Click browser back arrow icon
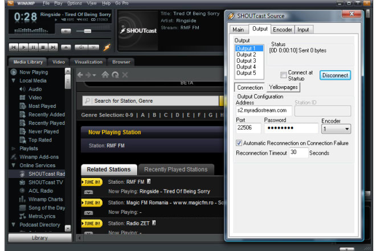Viewport: 376px width, 251px height. pyautogui.click(x=80, y=75)
